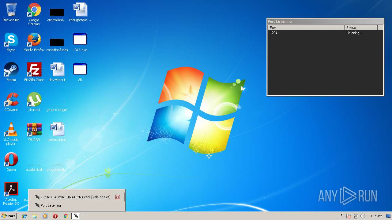392x220 pixels.
Task: Select the desktop file named 25
Action: pyautogui.click(x=80, y=72)
